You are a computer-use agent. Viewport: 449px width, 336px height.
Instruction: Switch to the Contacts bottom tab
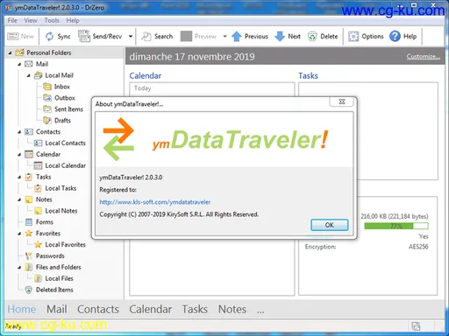pos(98,309)
